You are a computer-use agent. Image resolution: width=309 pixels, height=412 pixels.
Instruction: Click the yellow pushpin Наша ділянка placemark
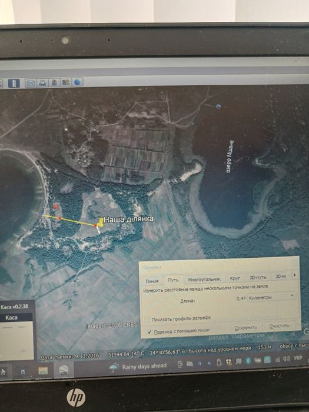[x=100, y=222]
